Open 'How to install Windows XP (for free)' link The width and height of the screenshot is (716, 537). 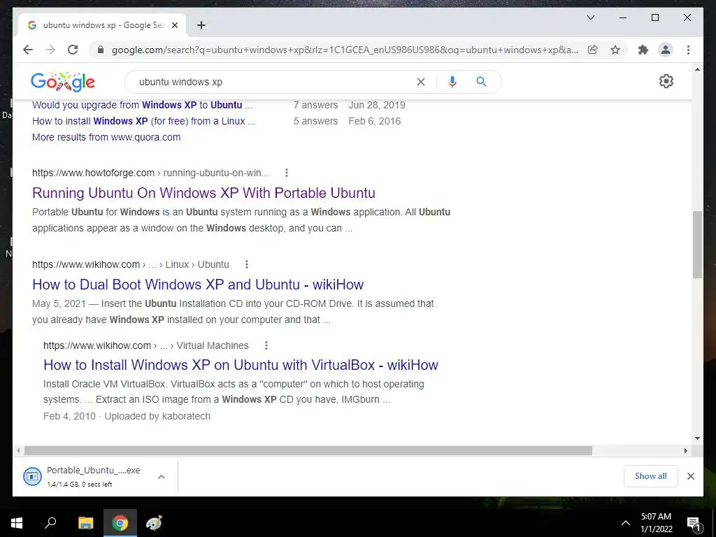coord(143,121)
